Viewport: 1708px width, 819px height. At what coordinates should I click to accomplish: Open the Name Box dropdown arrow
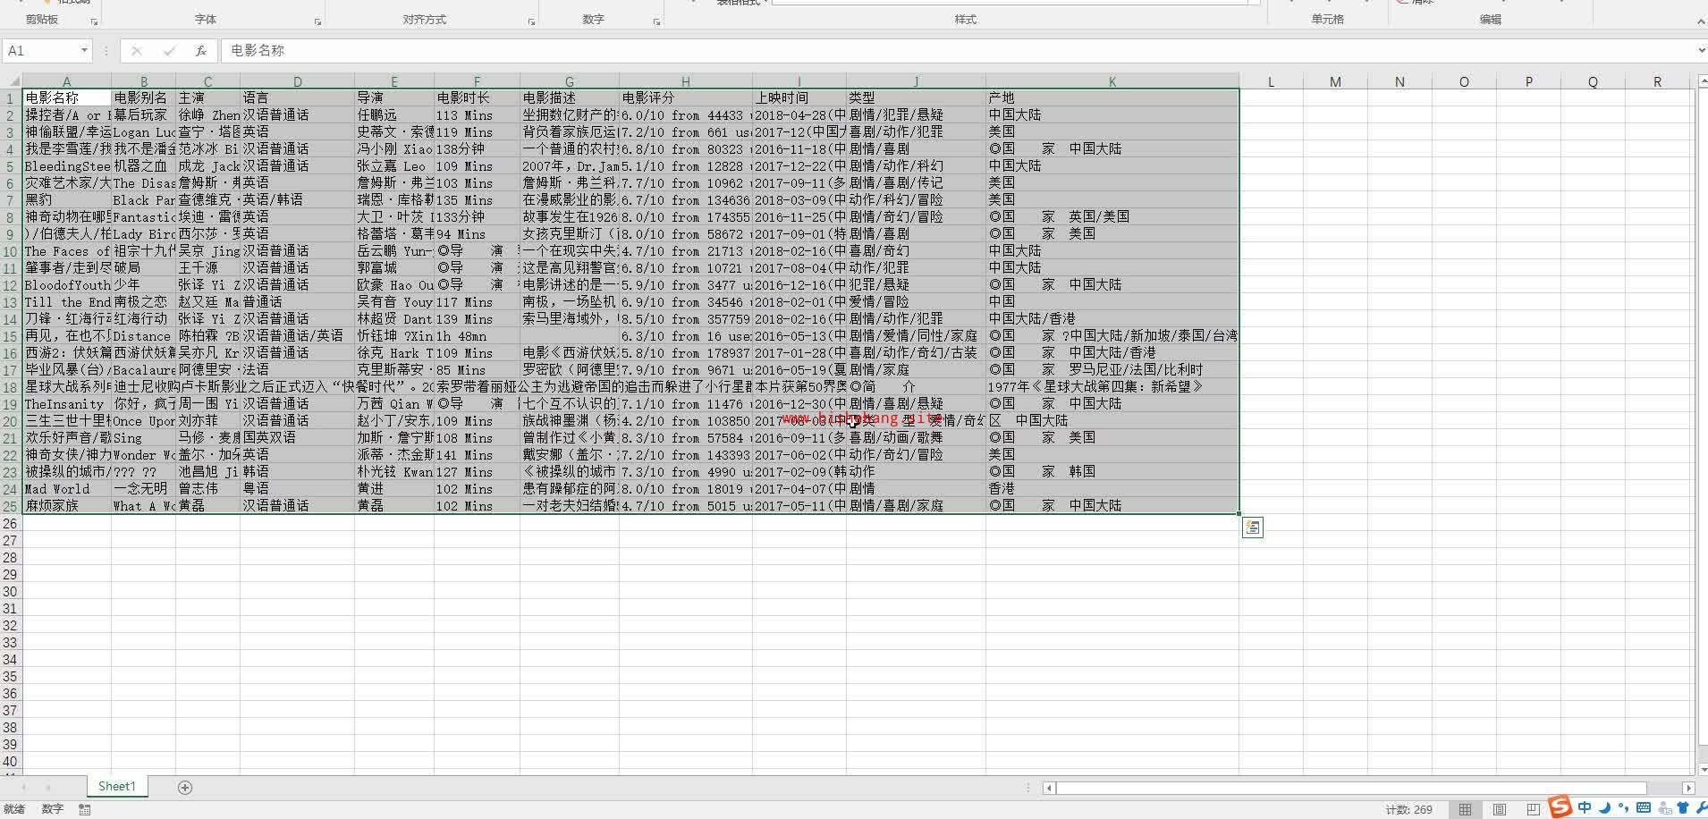pos(84,51)
